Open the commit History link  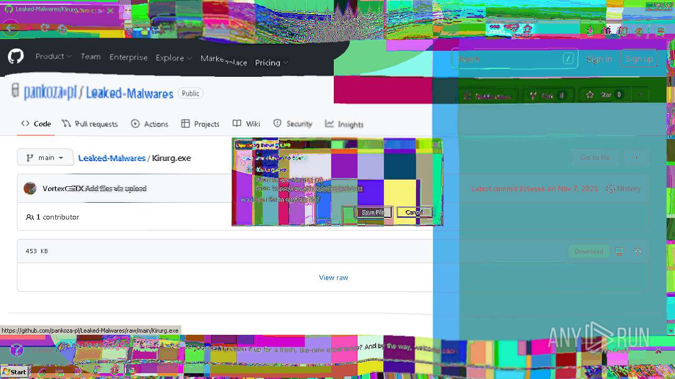[x=623, y=188]
